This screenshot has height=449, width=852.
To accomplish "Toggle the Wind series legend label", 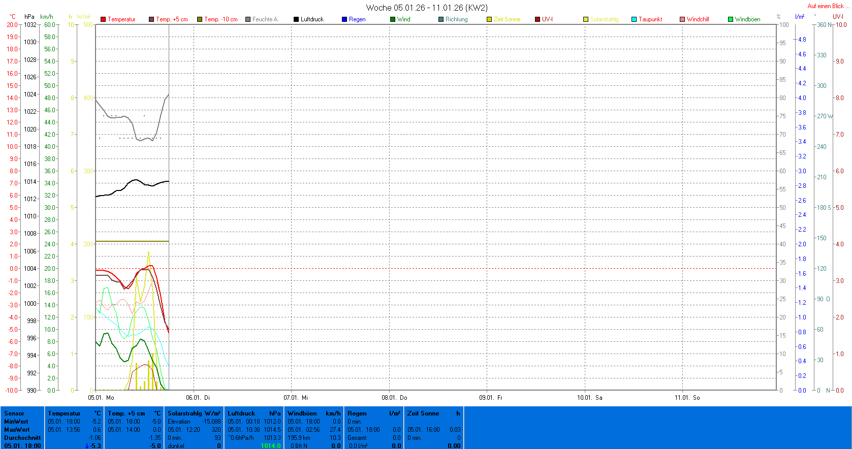I will pyautogui.click(x=403, y=19).
